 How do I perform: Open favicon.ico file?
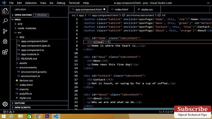[x=26, y=81]
